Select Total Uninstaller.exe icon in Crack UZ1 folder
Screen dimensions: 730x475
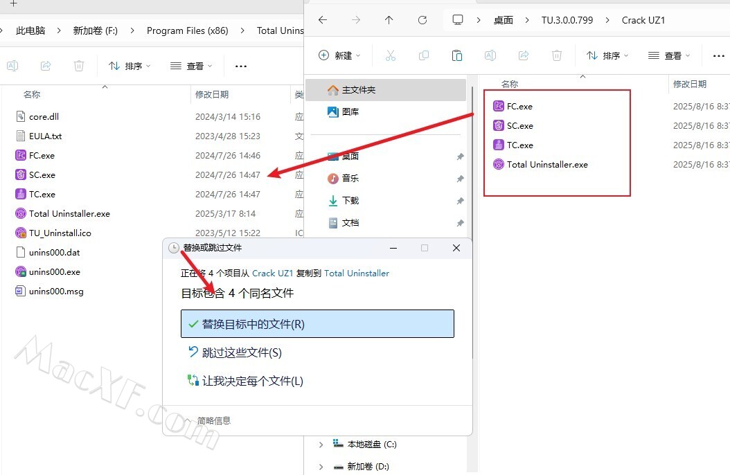point(499,164)
